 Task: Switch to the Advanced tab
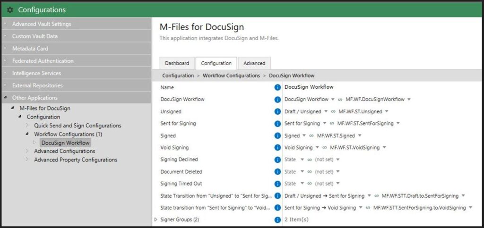tap(254, 63)
